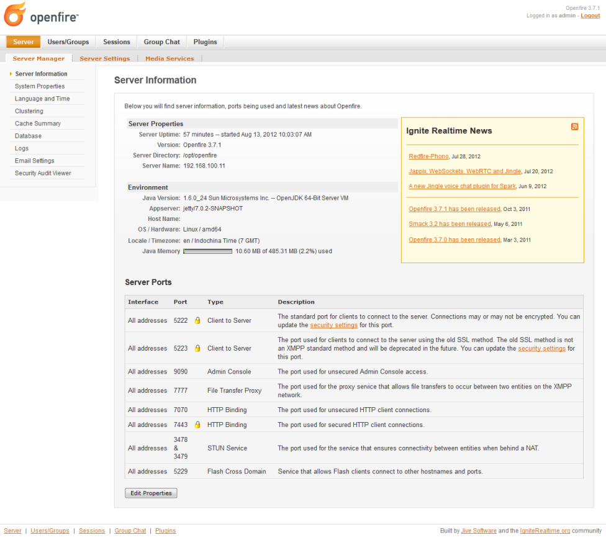Screen dimensions: 606x540
Task: Open Cache Summary in the sidebar
Action: tap(37, 124)
